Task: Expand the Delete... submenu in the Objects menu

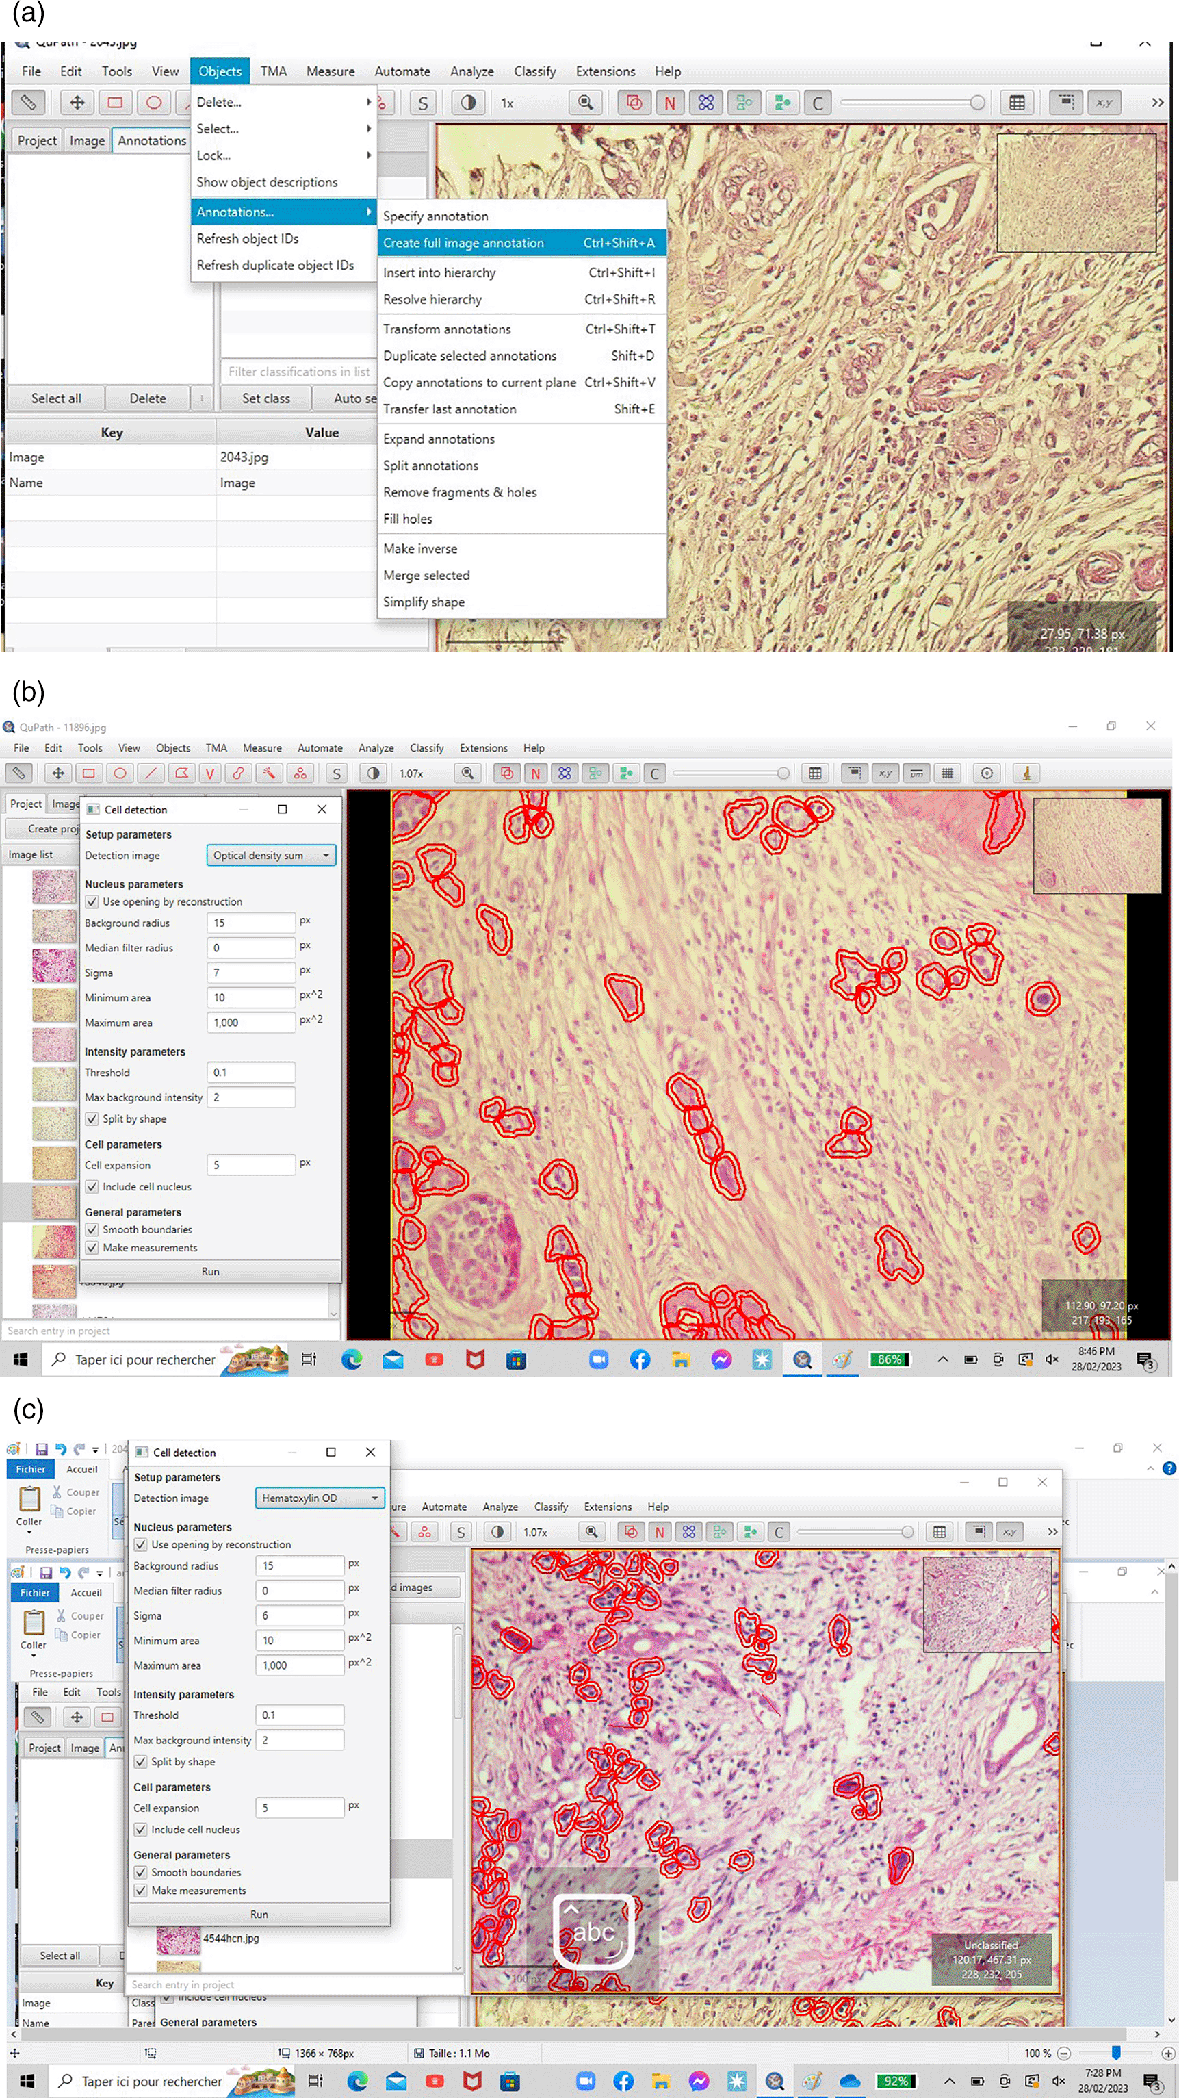Action: click(x=282, y=103)
